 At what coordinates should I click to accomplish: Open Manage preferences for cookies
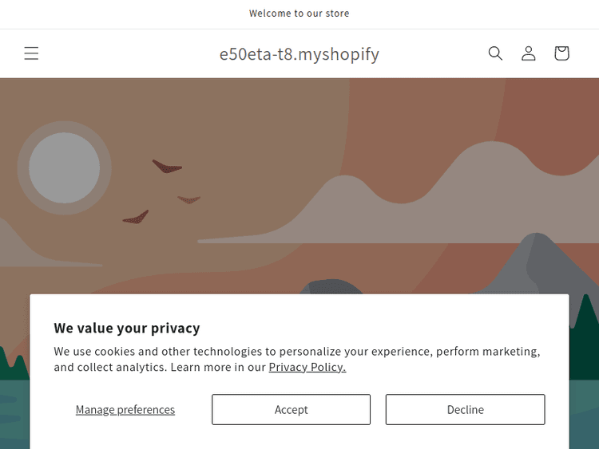(x=125, y=410)
